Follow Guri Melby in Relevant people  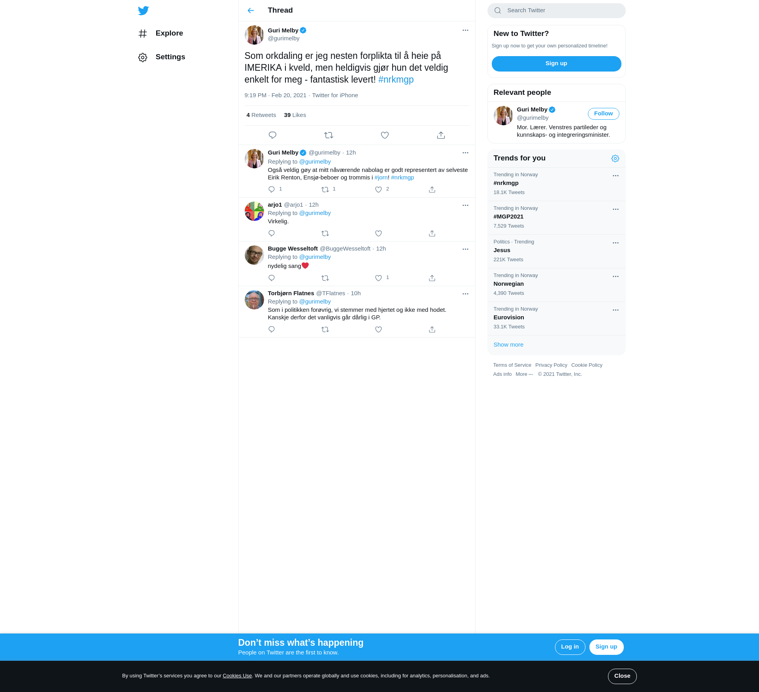[603, 114]
